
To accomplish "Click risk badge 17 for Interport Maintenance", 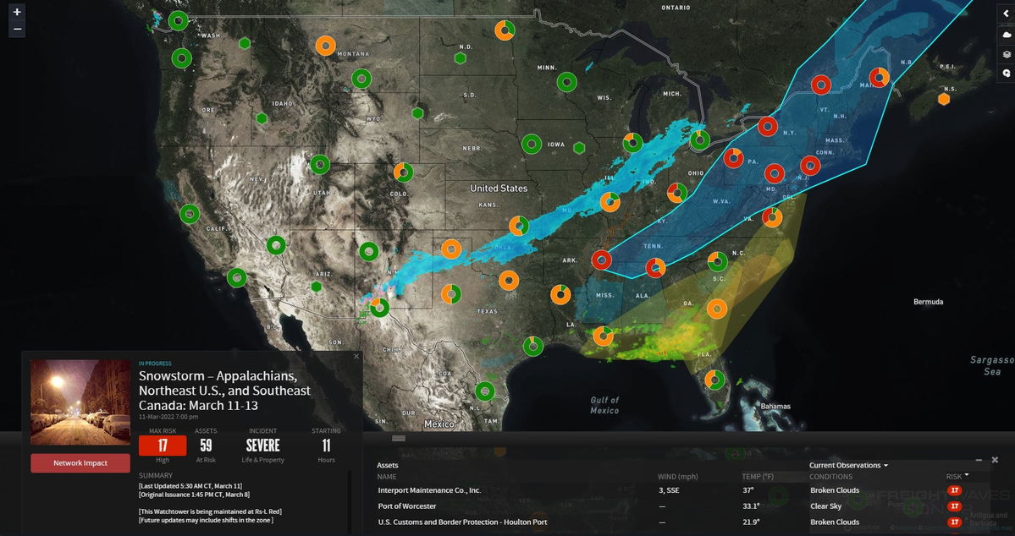I will tap(954, 490).
